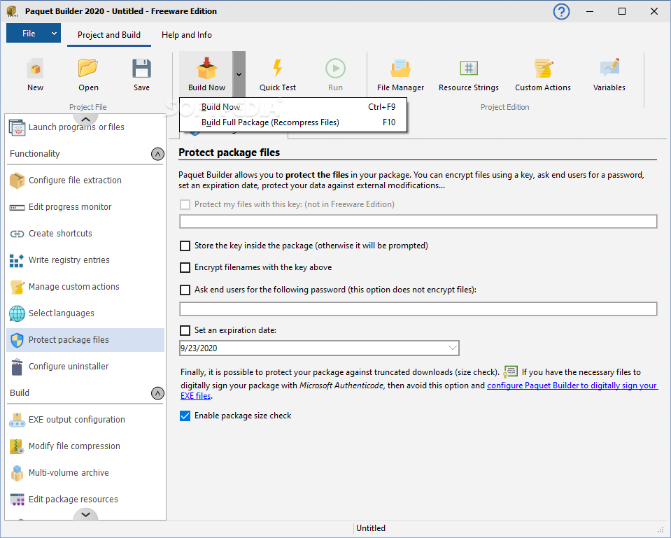
Task: Open Write registry entries page
Action: coord(85,260)
